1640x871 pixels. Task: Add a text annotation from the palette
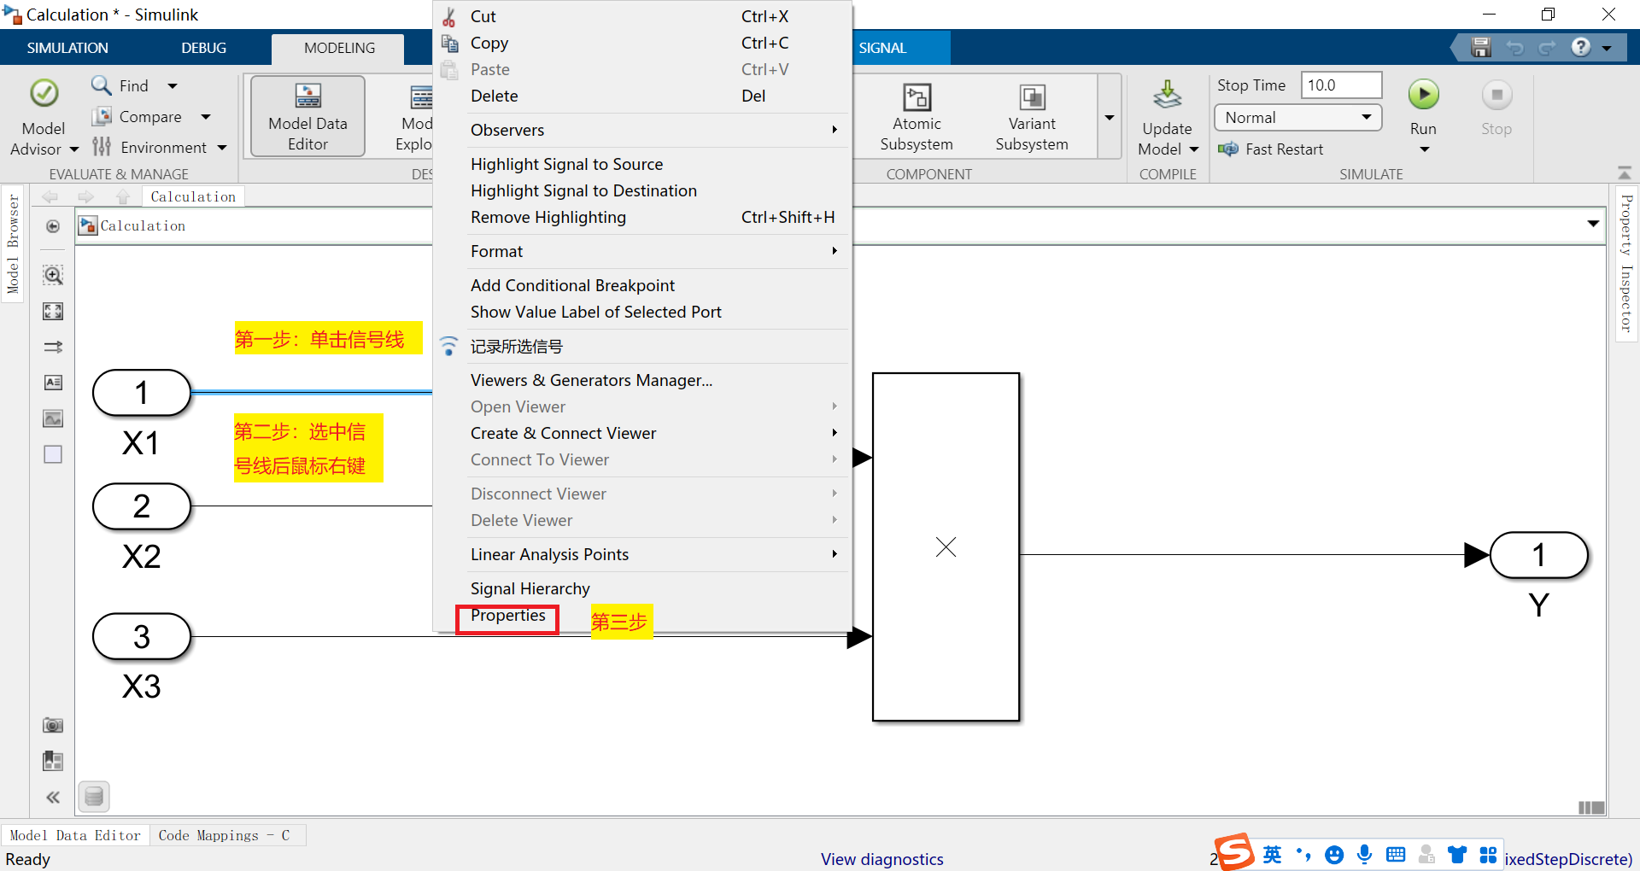pos(53,383)
